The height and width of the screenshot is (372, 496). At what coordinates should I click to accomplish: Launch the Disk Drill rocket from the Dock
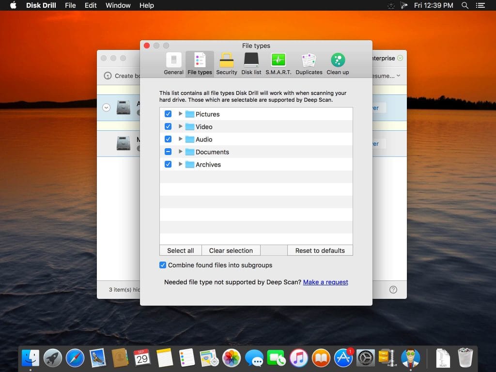(52, 357)
